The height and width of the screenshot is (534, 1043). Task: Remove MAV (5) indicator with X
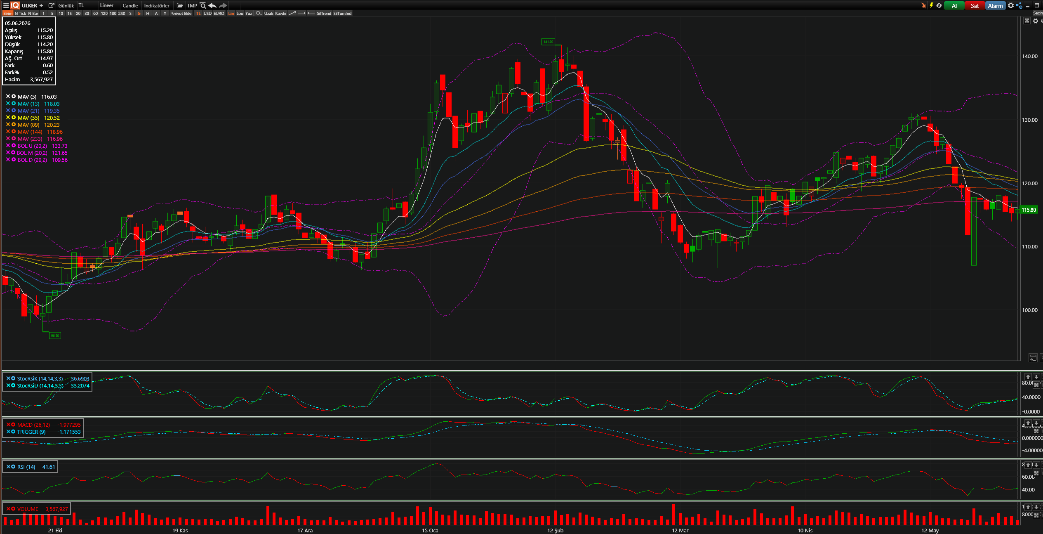(8, 96)
